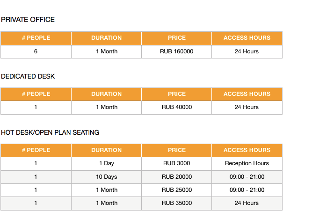Click Dedicated Desk DURATION column header
The width and height of the screenshot is (312, 211).
tap(107, 94)
